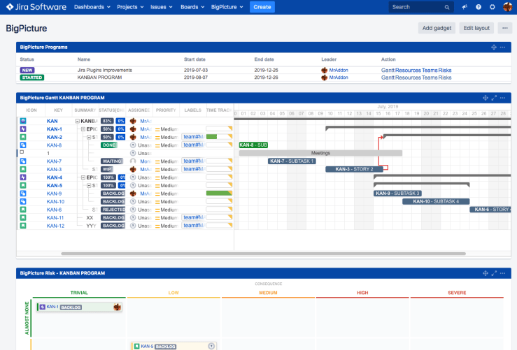This screenshot has height=350, width=517.
Task: Open the Issues menu
Action: tap(162, 7)
